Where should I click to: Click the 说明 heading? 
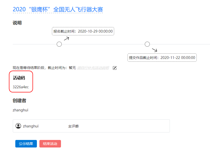(x=17, y=23)
